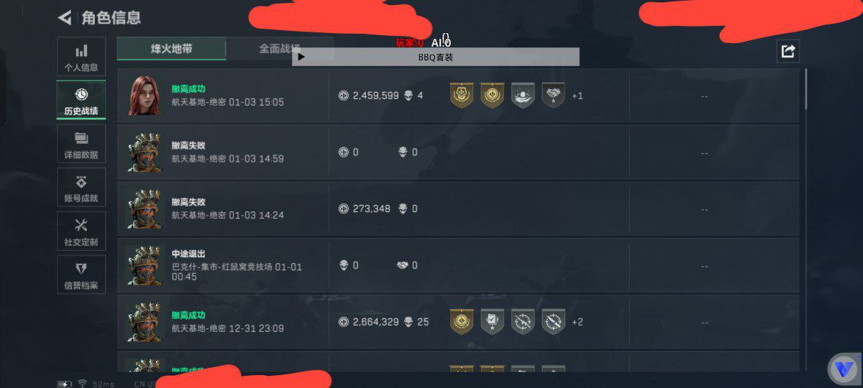863x388 pixels.
Task: Expand the +2 badges on the 12-31 match
Action: coord(577,322)
